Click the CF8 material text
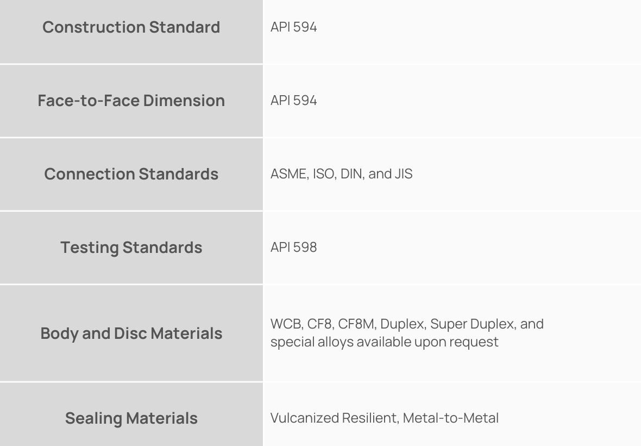The width and height of the screenshot is (641, 446). (316, 324)
